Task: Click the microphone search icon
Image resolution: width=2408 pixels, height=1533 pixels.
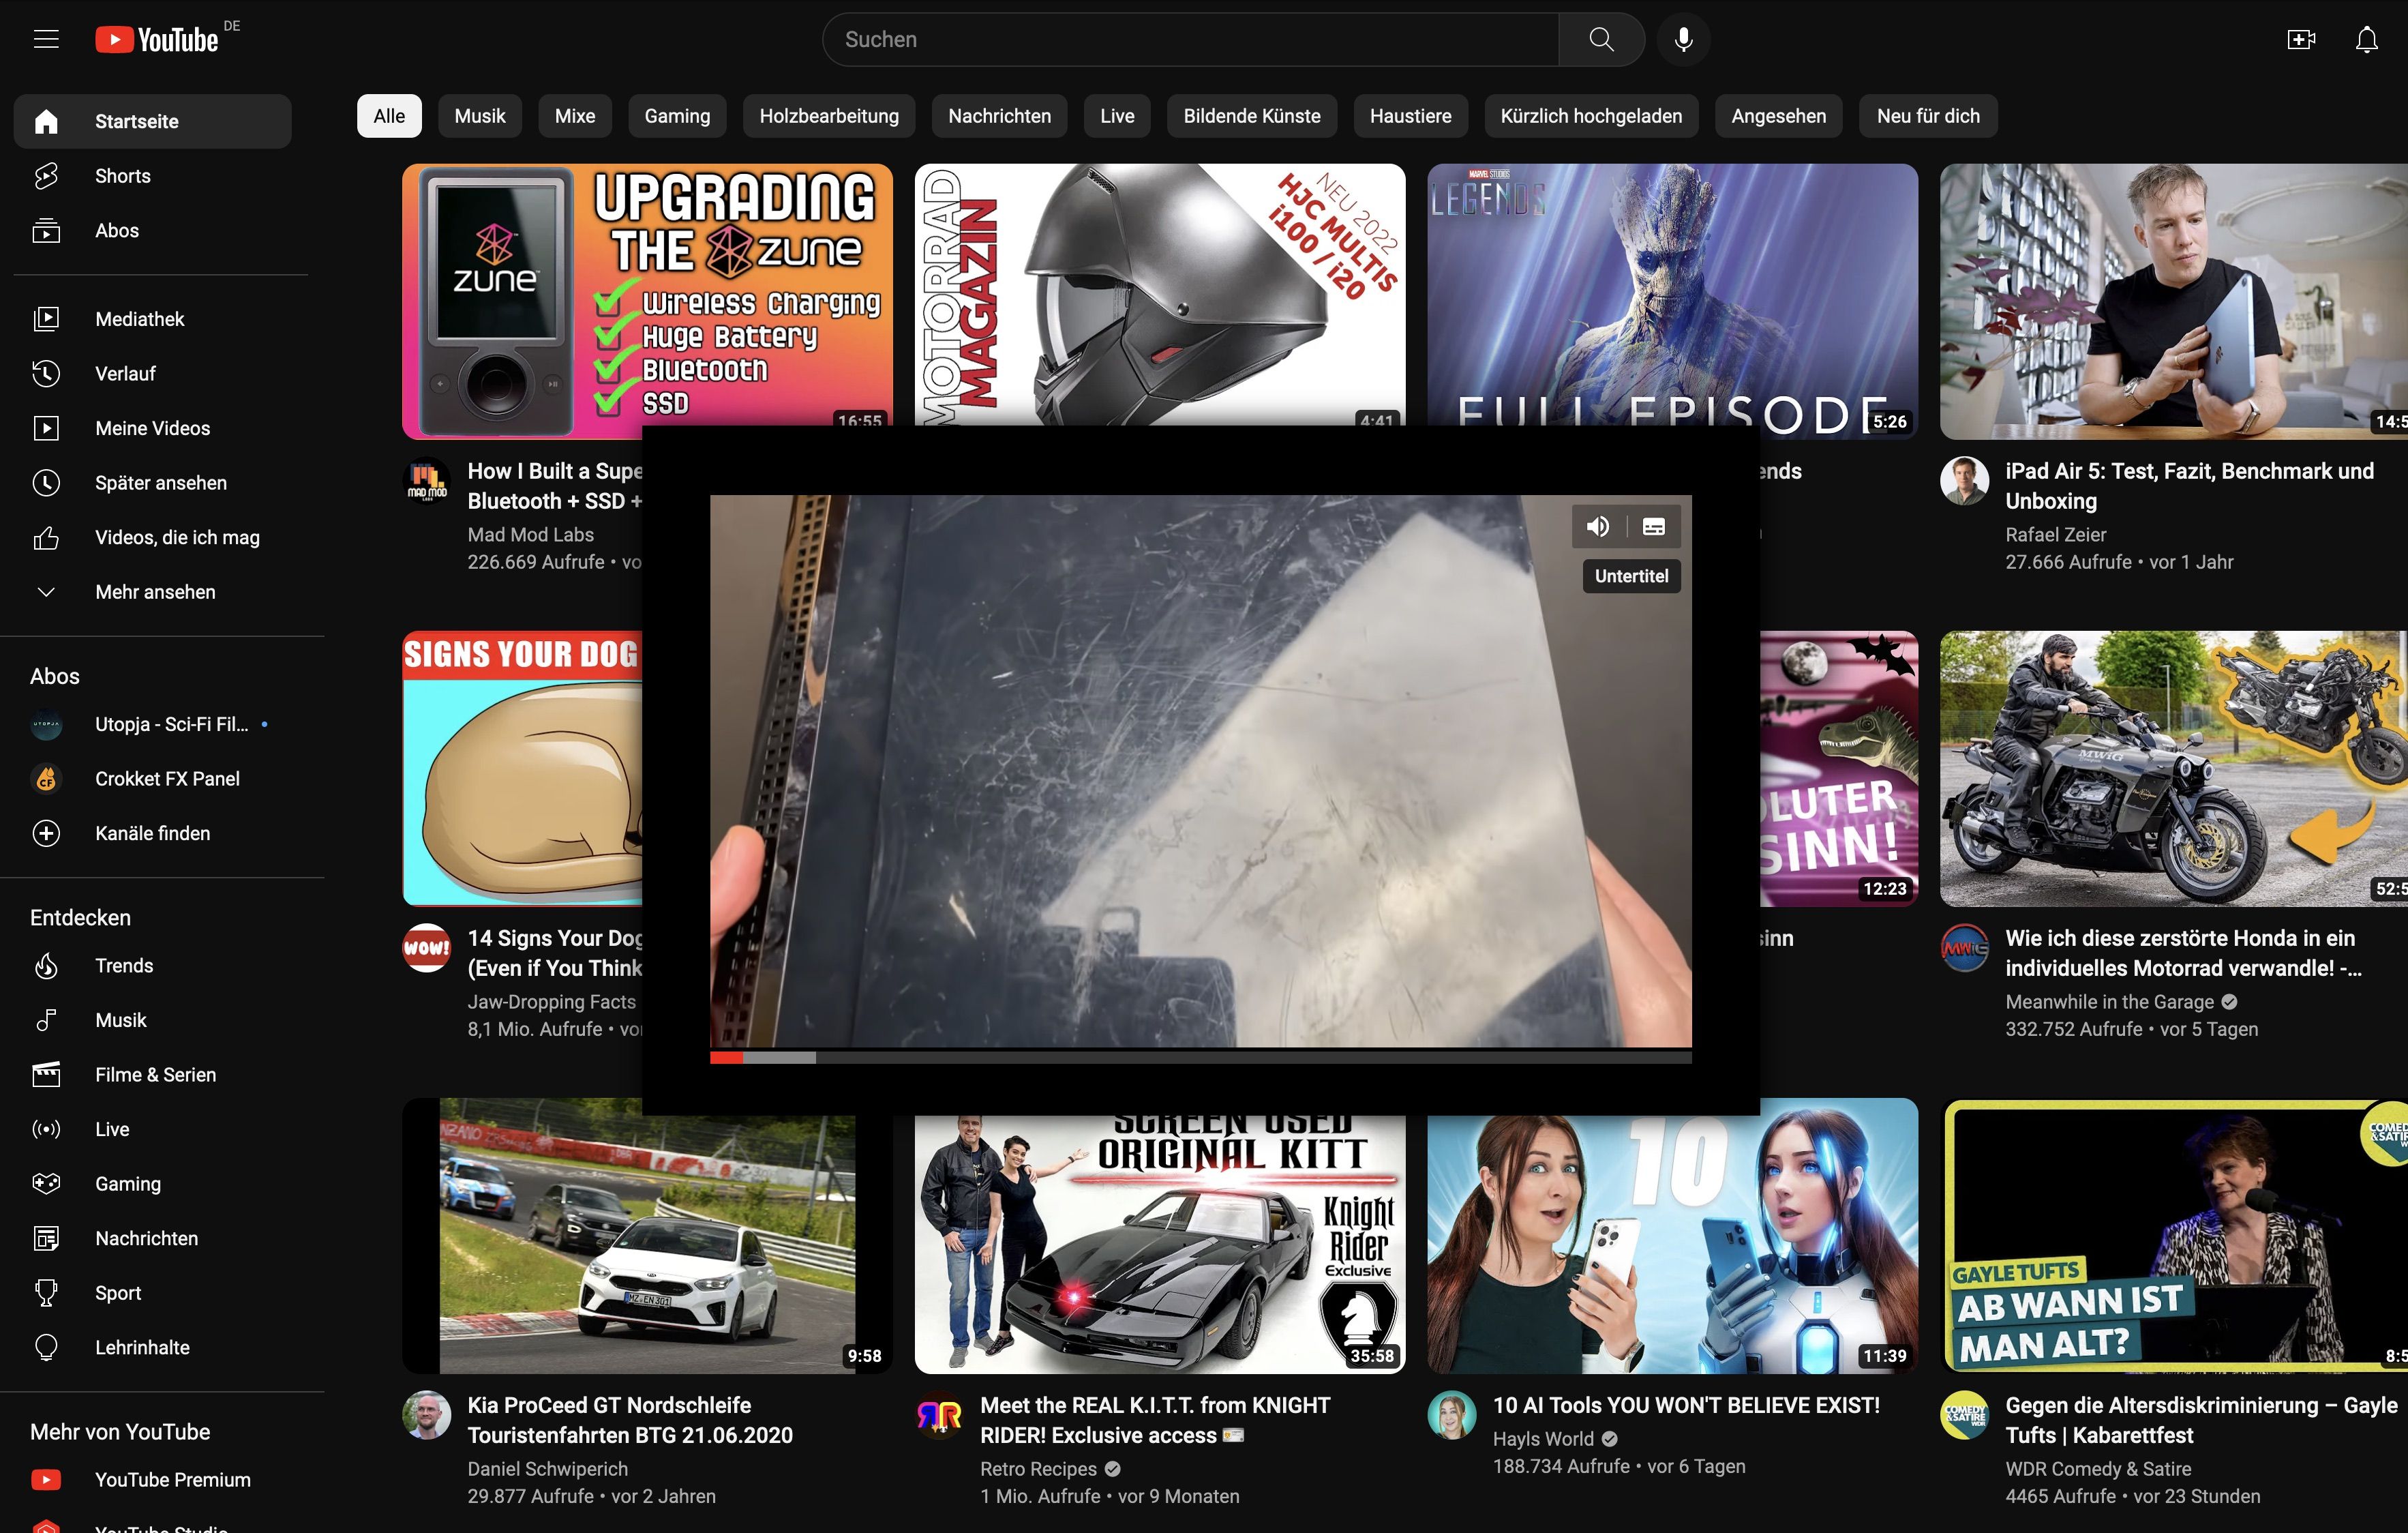Action: 1681,39
